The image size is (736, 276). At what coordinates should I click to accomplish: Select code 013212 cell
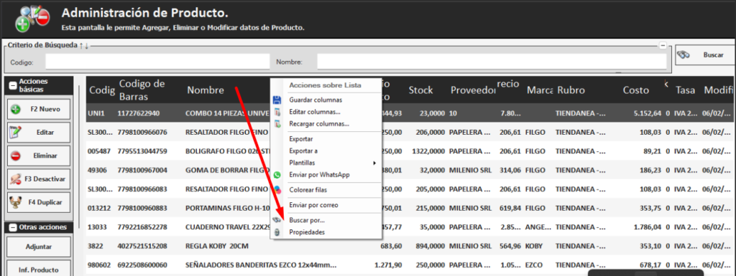pyautogui.click(x=98, y=209)
